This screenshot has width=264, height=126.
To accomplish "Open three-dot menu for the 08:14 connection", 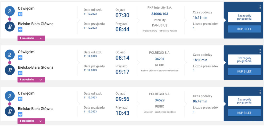I will tap(260, 51).
